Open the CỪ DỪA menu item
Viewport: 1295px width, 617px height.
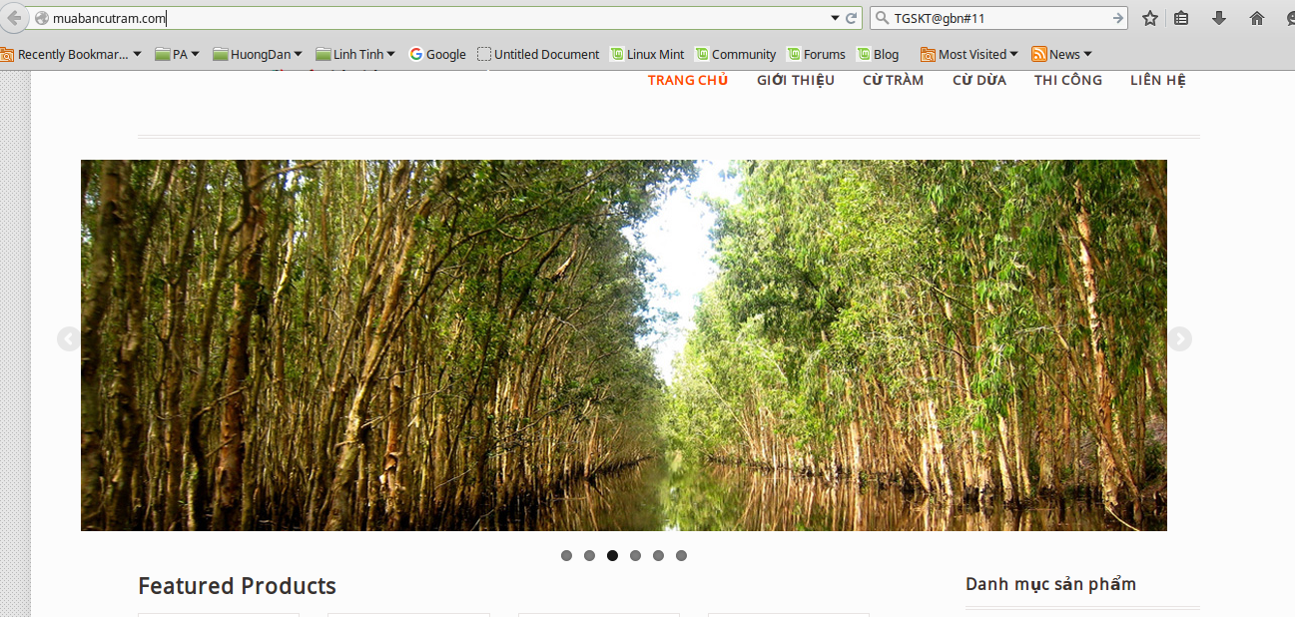(979, 80)
